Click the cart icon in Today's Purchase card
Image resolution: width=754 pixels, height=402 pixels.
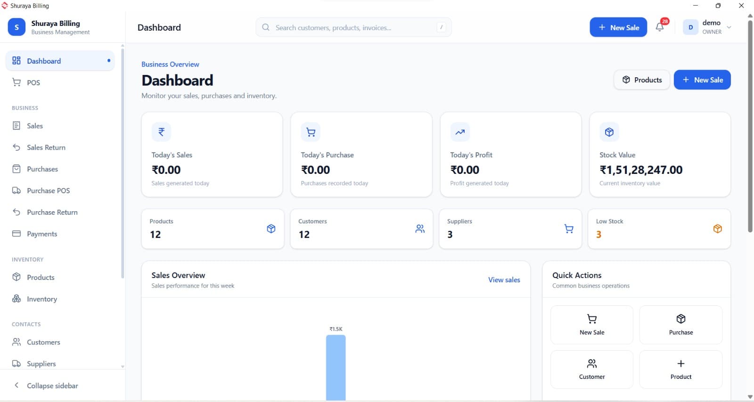311,132
